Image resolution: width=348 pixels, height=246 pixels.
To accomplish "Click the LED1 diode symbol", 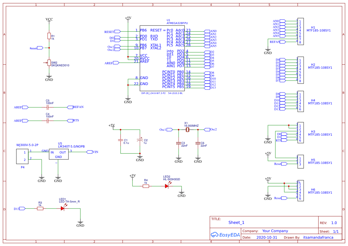I will point(63,209).
